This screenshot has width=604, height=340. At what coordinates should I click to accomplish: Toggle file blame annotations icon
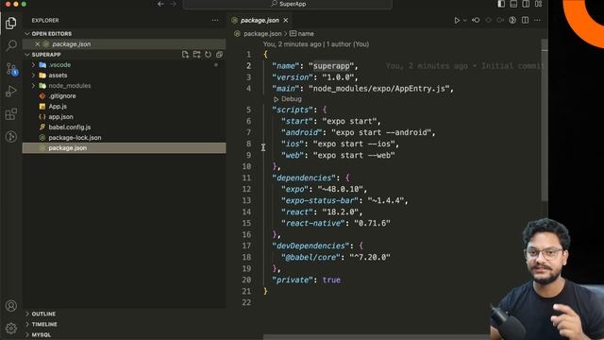point(512,20)
